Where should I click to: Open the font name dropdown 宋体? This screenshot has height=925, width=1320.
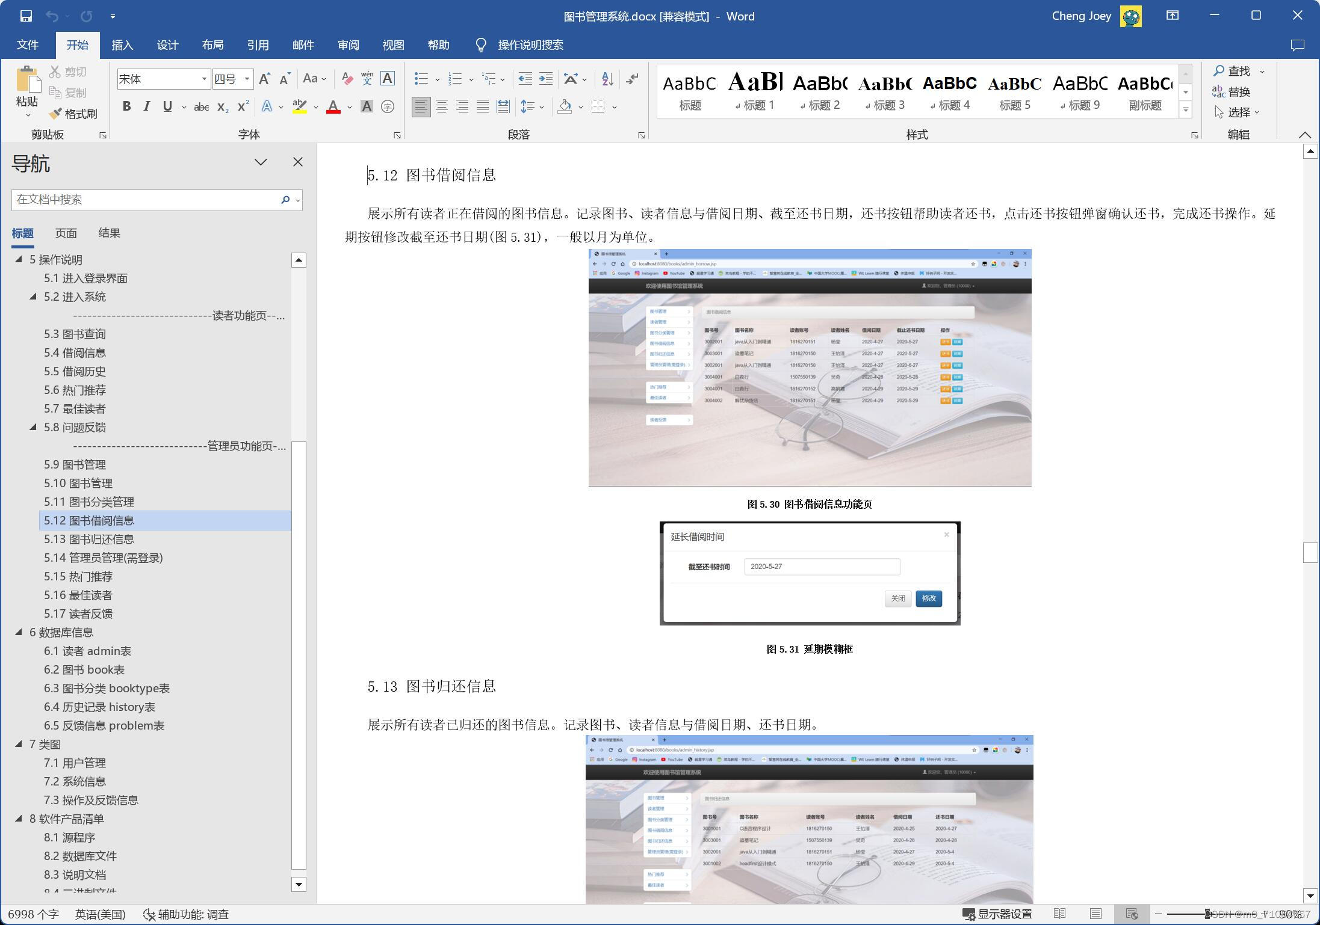[x=204, y=79]
